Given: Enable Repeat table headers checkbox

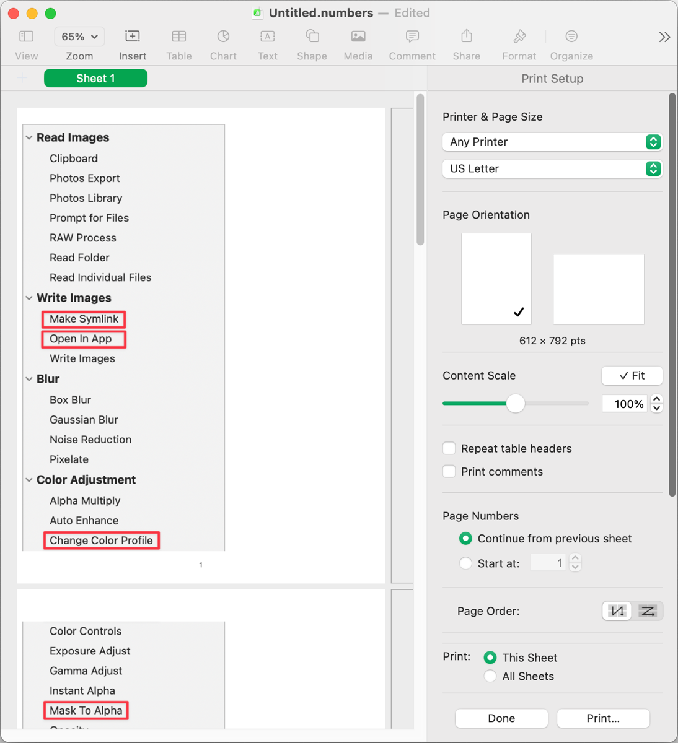Looking at the screenshot, I should pos(449,448).
